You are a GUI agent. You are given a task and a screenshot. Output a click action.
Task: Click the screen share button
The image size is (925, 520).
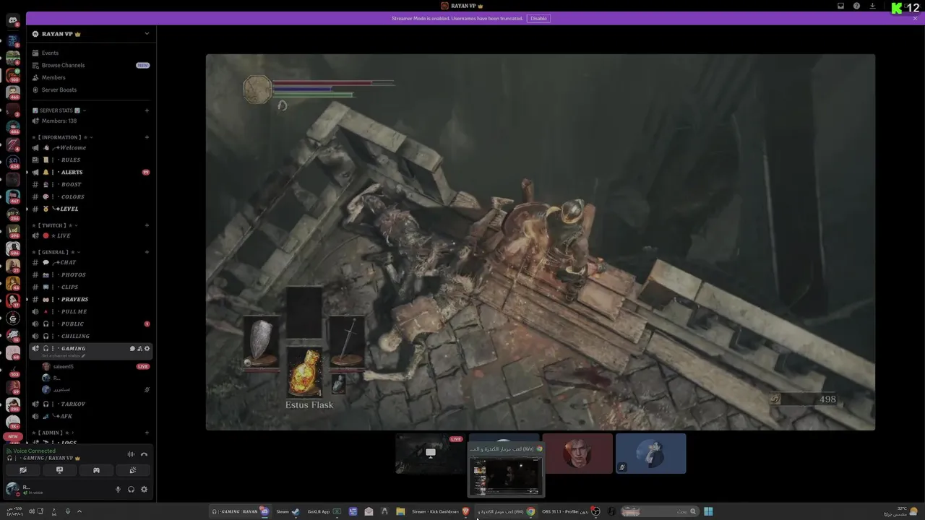coord(59,470)
